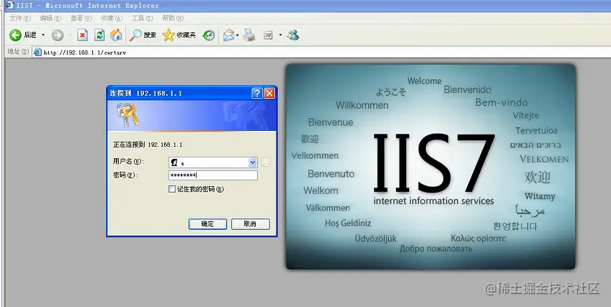Toggle the 记住我的密码 checkbox
611x307 pixels.
[172, 189]
